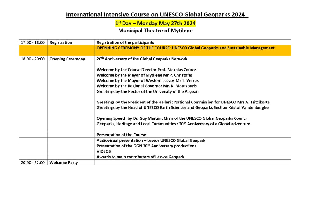Select the '17:00 - 18:00' time cell

33,42
